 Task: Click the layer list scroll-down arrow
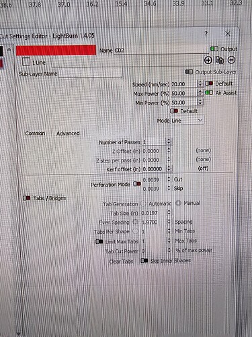tap(18, 334)
